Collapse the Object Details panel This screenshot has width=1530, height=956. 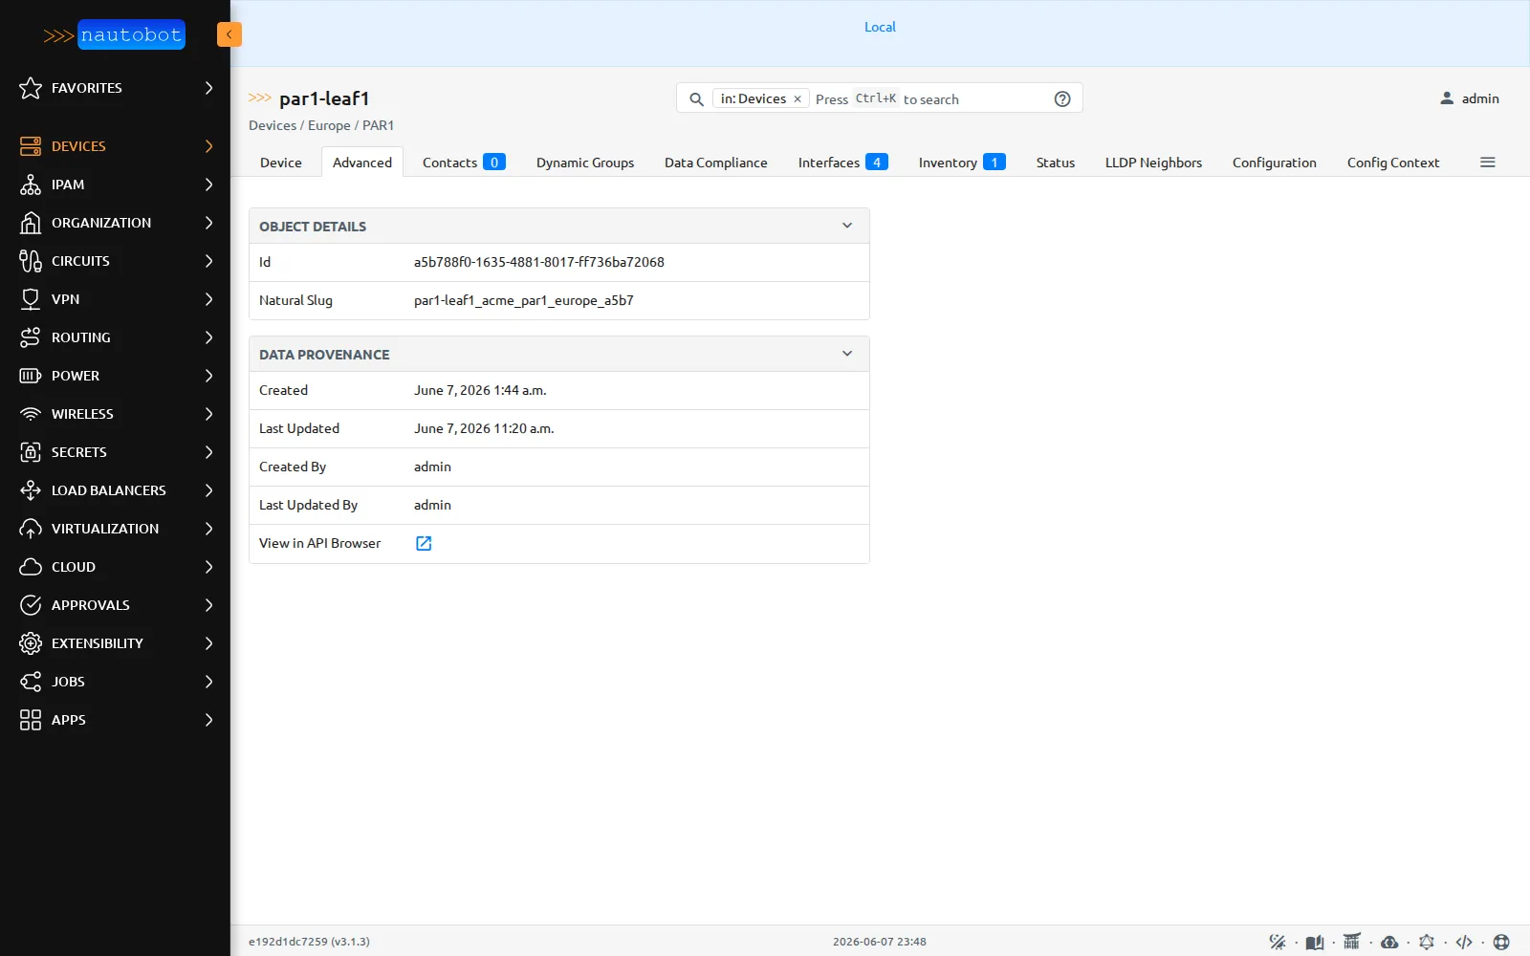pyautogui.click(x=847, y=226)
